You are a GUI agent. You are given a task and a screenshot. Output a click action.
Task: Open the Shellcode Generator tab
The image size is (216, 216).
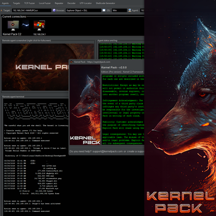(x=105, y=3)
